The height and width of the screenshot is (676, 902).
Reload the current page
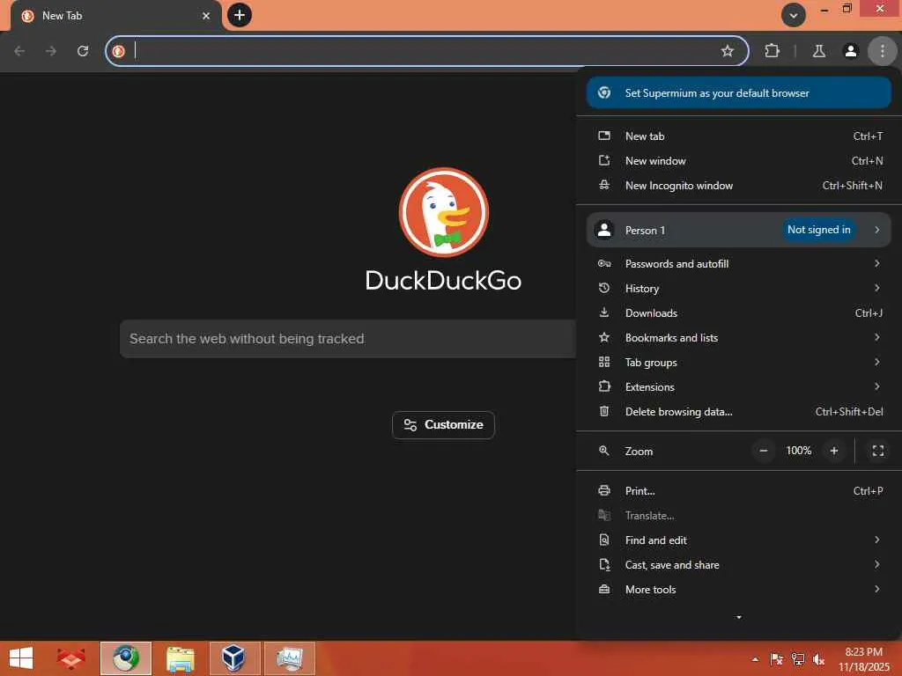[83, 51]
